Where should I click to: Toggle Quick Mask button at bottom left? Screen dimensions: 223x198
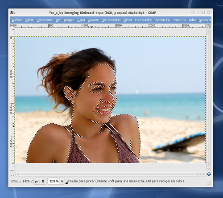pyautogui.click(x=12, y=174)
